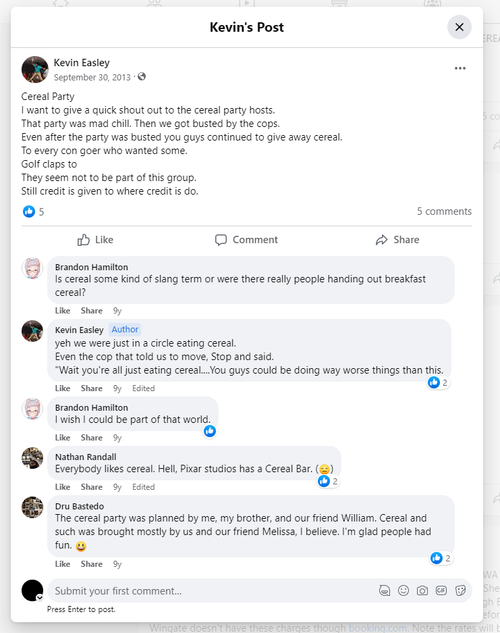
Task: Open Kevin Easley's profile name link
Action: pos(81,64)
